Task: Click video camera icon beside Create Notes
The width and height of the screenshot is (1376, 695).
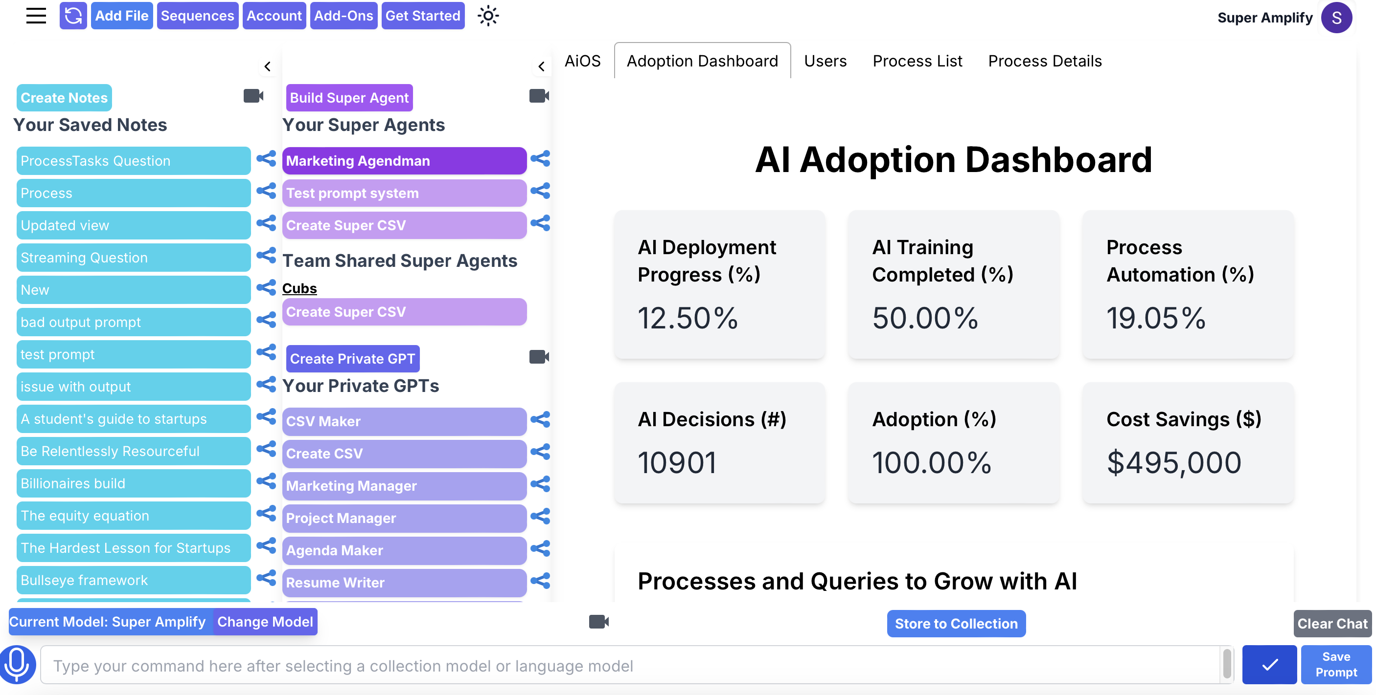Action: [253, 96]
